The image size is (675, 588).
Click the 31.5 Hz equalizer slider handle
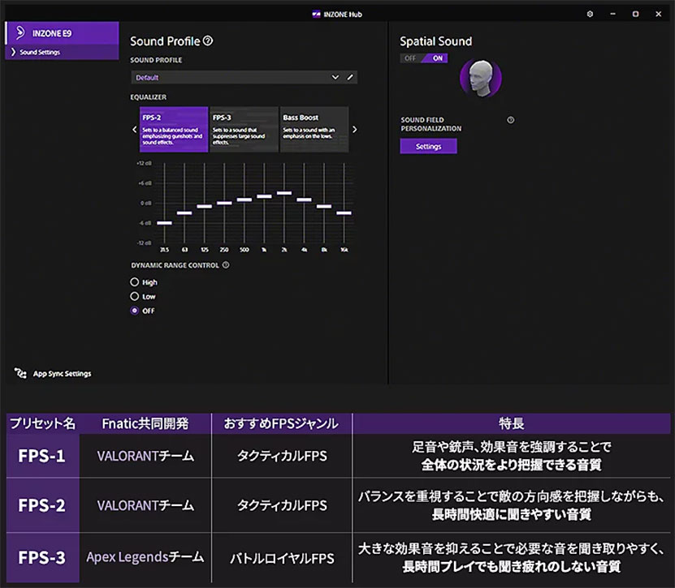pyautogui.click(x=164, y=223)
